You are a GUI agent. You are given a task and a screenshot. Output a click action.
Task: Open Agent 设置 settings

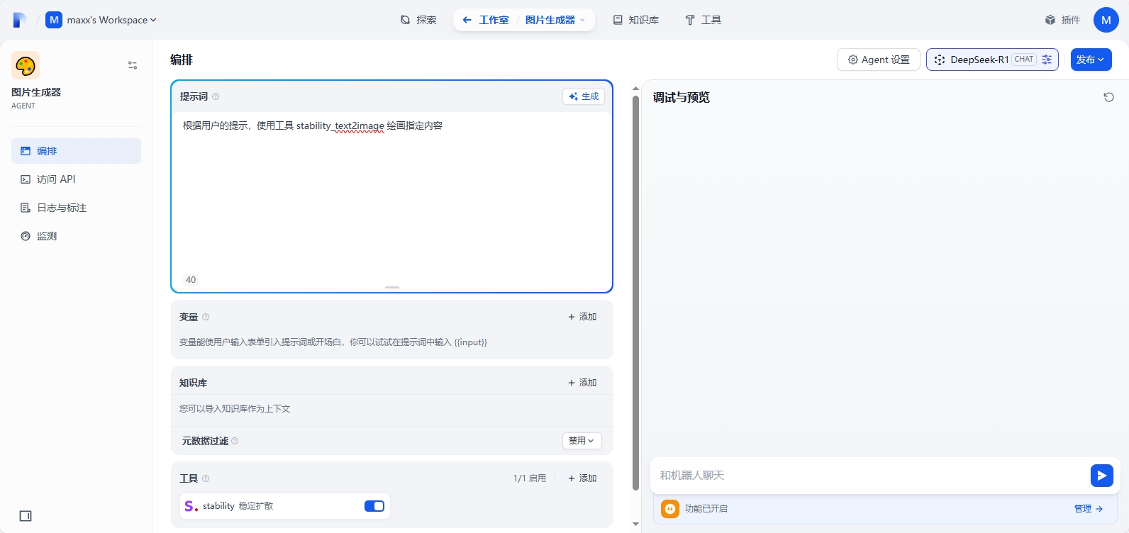[879, 60]
